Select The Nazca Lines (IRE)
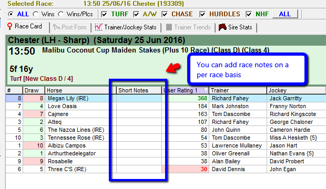The width and height of the screenshot is (326, 189). 76,130
